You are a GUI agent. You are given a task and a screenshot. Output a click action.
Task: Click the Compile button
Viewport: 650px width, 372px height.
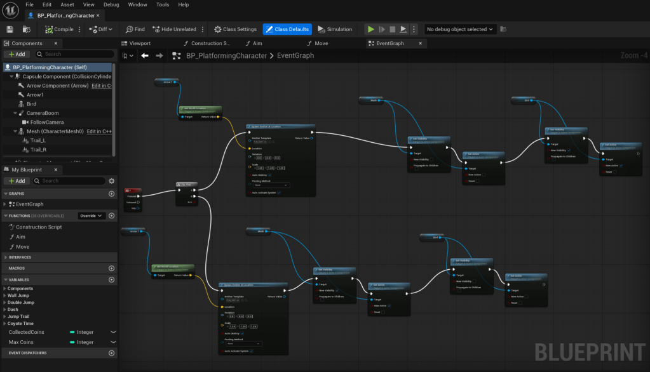59,29
